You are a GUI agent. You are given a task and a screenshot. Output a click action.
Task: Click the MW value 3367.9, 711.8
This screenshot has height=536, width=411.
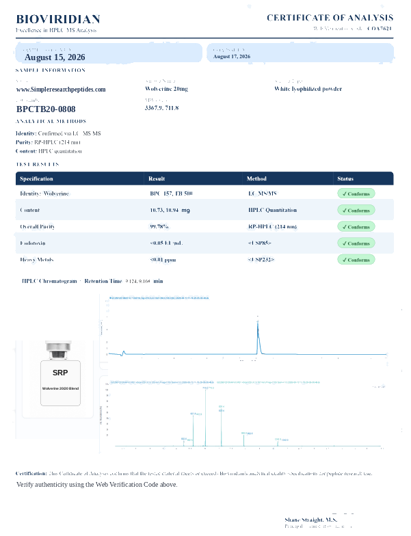coord(161,108)
